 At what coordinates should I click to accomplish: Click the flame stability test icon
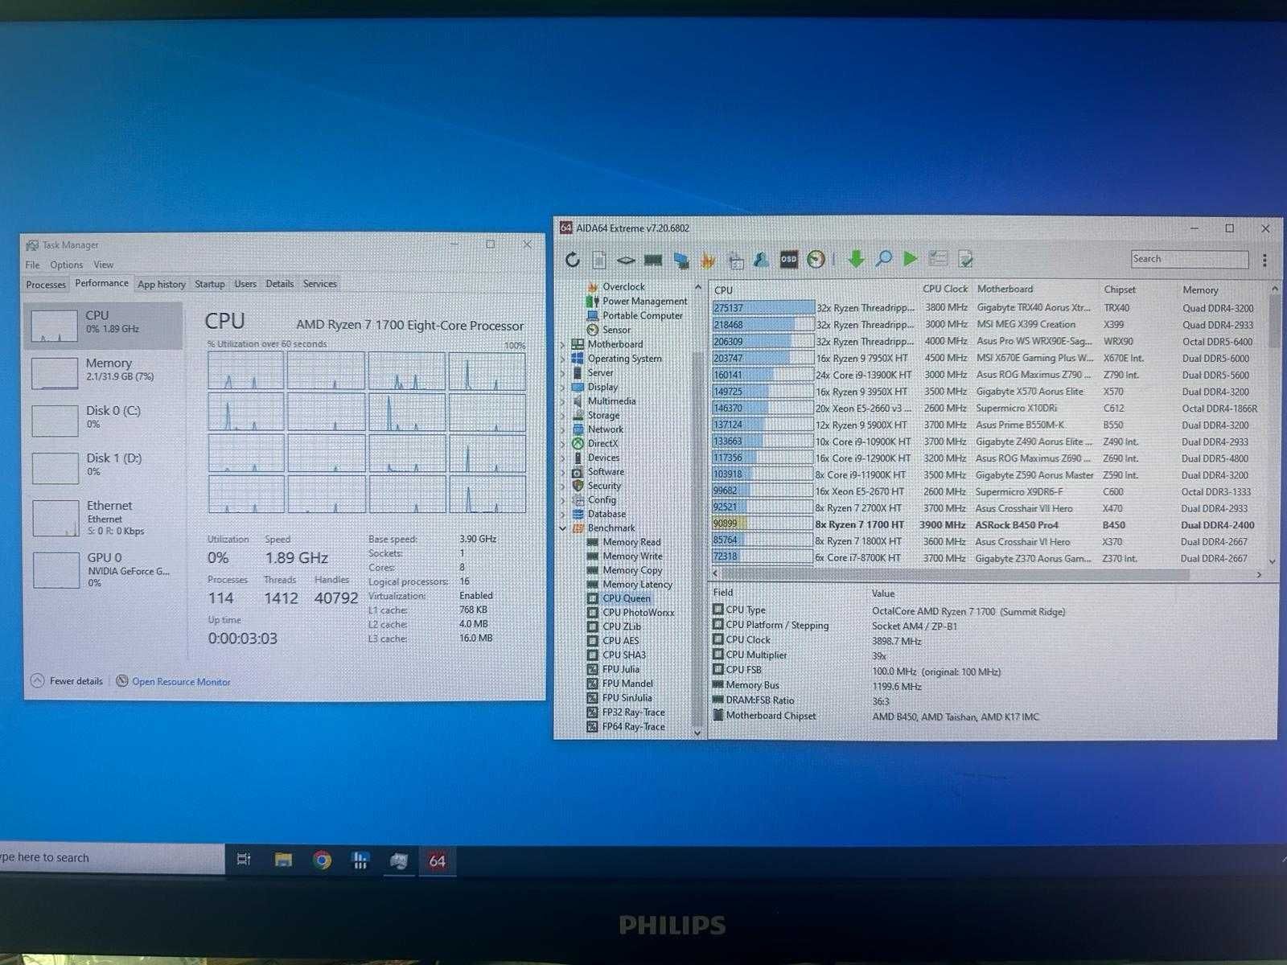708,259
